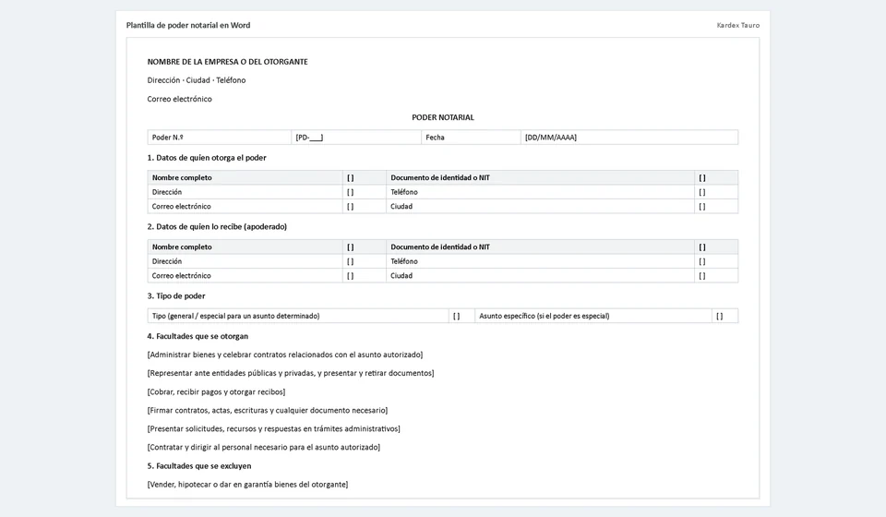Viewport: 886px width, 517px height.
Task: Click the 'Fecha' table cell
Action: [471, 138]
